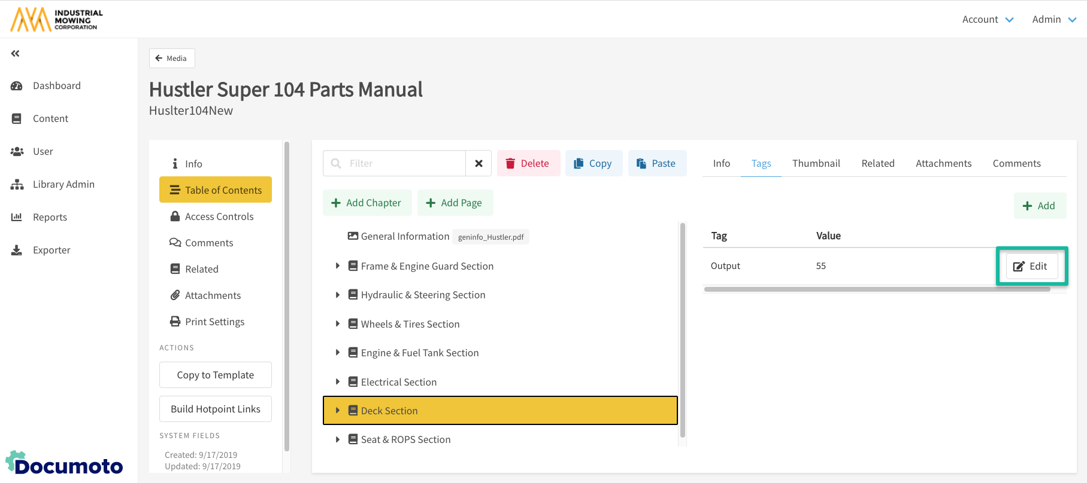Collapse the left sidebar with double-chevron icon

pos(16,54)
